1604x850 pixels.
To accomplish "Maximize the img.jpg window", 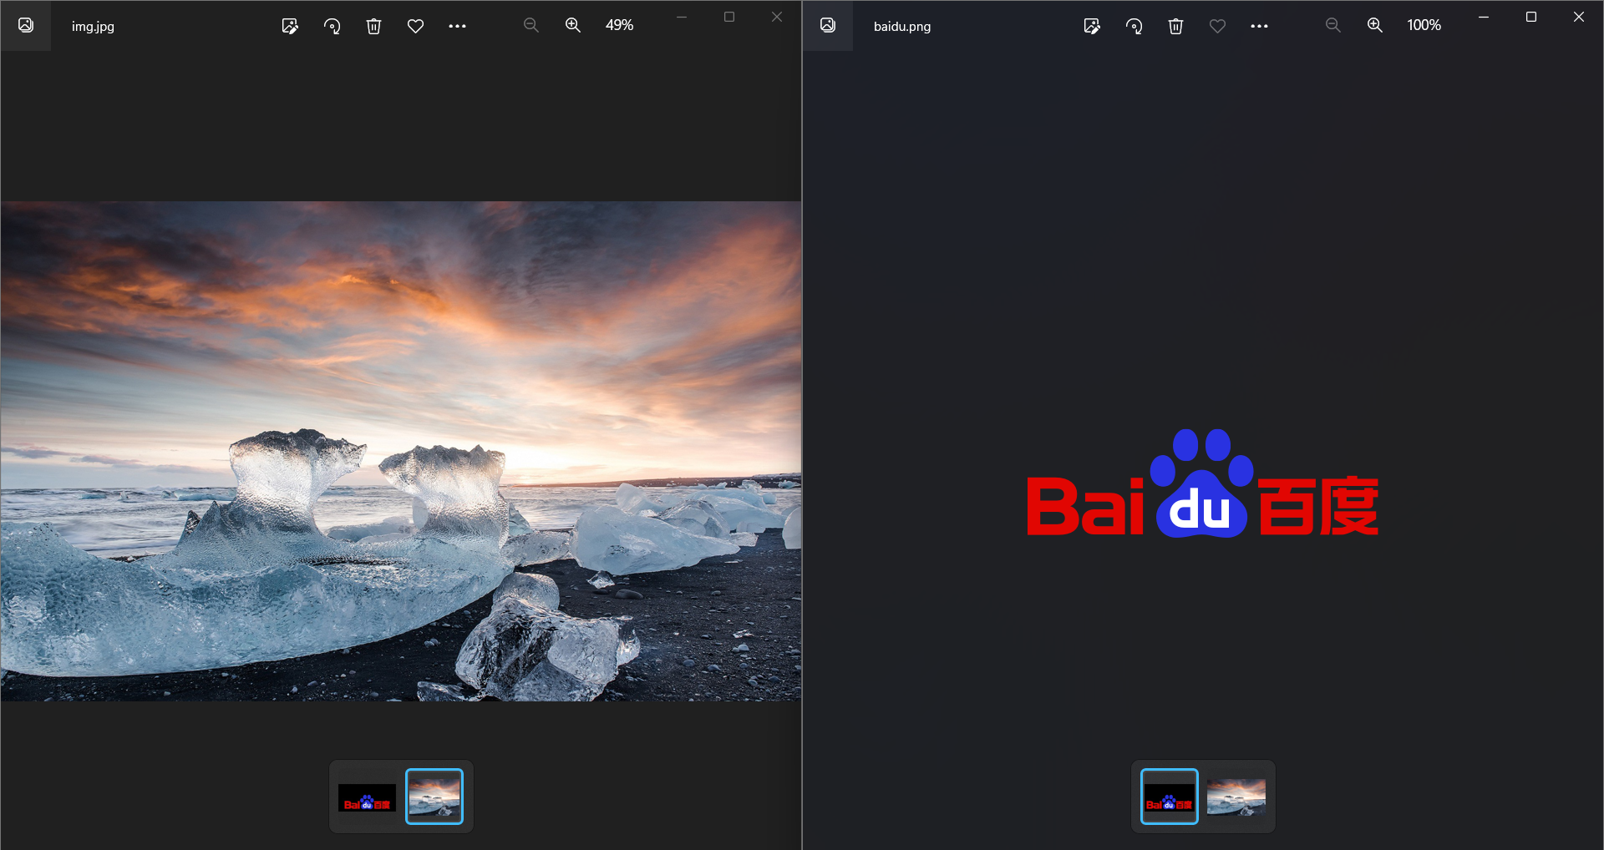I will pos(729,17).
